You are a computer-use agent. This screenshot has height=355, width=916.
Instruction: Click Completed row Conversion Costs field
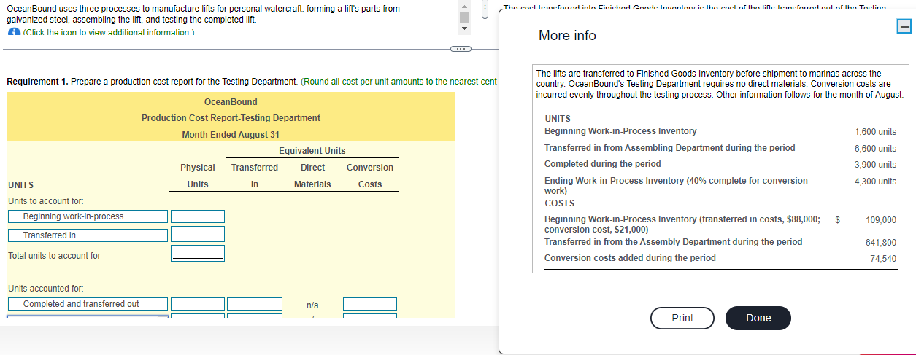[370, 304]
